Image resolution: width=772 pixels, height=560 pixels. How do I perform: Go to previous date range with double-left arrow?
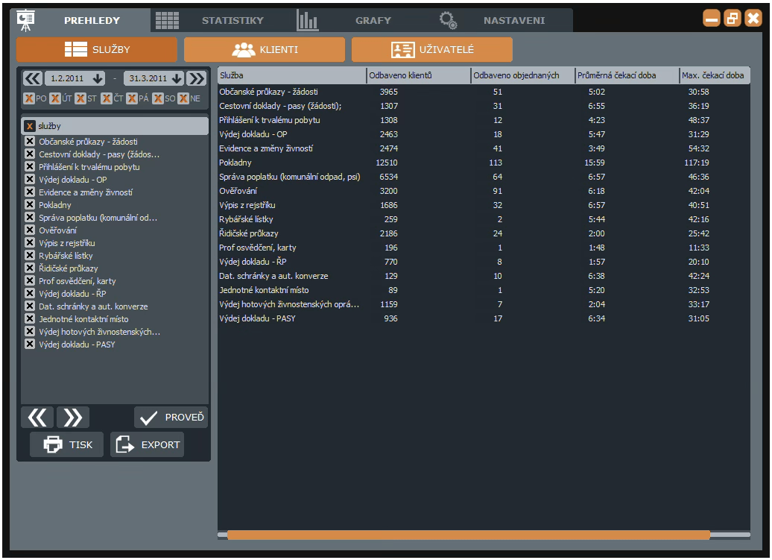coord(33,78)
